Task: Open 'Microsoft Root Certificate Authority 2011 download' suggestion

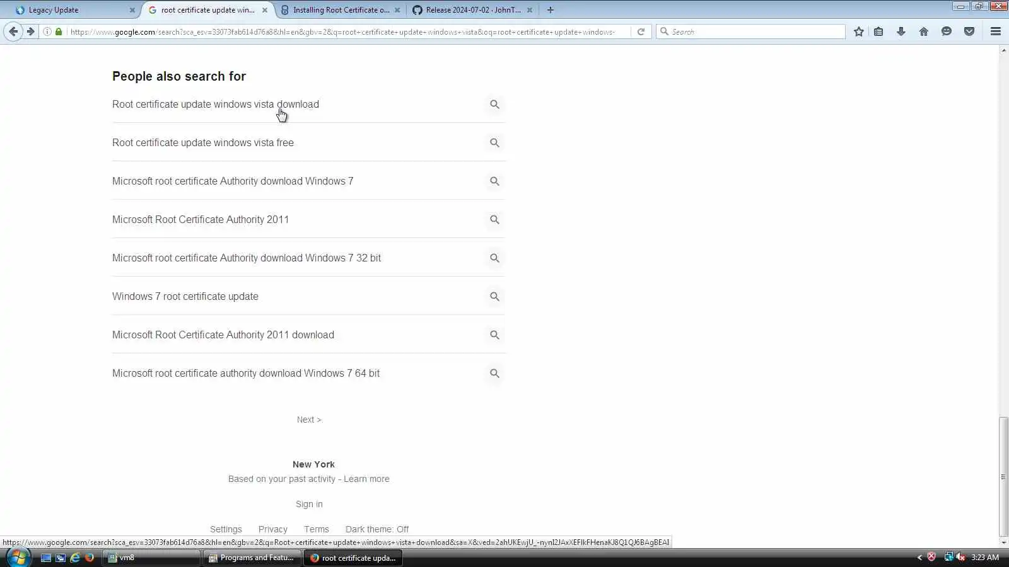Action: coord(223,335)
